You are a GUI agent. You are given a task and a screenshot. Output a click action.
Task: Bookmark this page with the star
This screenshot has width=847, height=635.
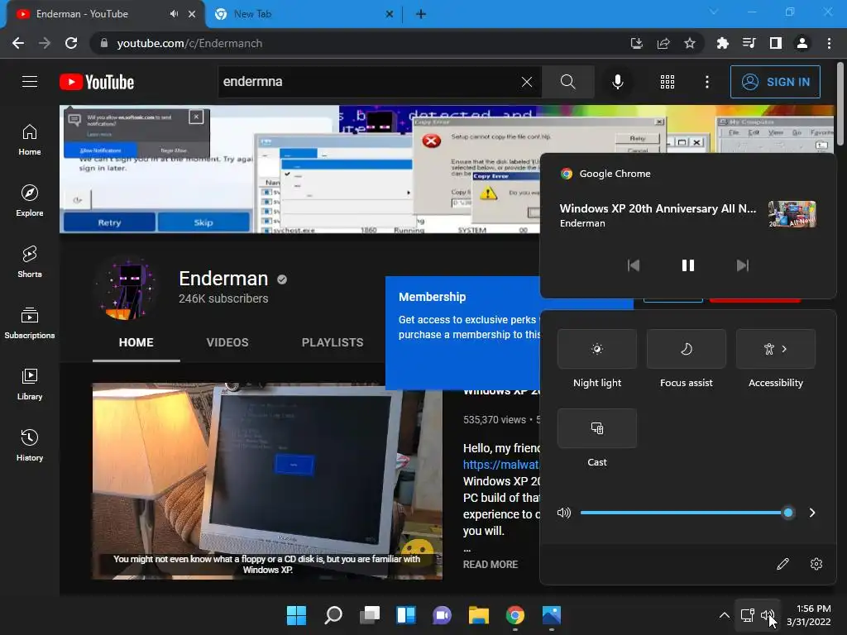tap(690, 43)
